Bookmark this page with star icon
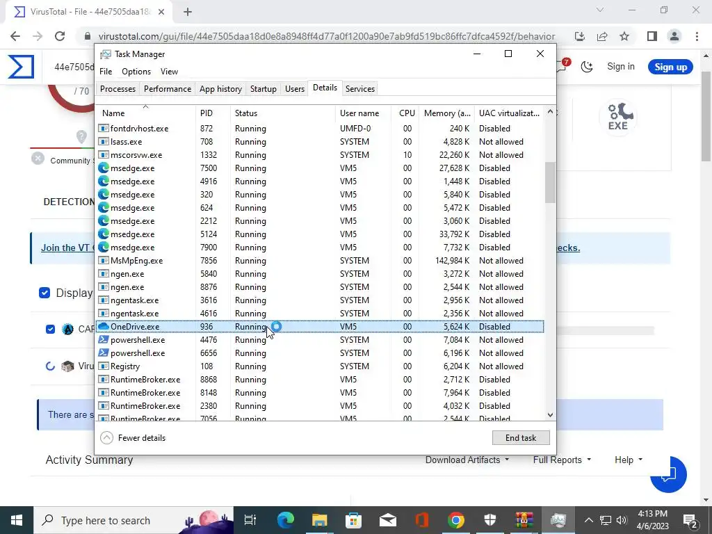 coord(624,36)
